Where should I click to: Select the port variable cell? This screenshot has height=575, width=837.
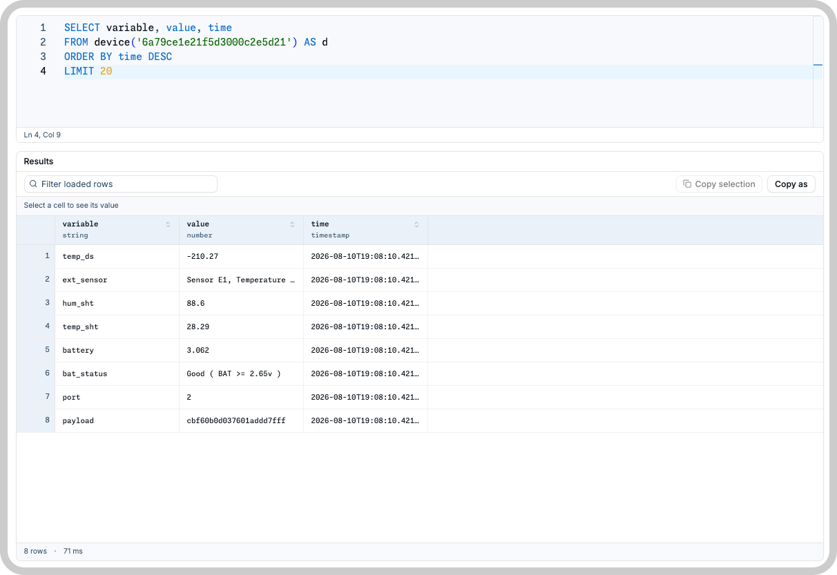[117, 398]
